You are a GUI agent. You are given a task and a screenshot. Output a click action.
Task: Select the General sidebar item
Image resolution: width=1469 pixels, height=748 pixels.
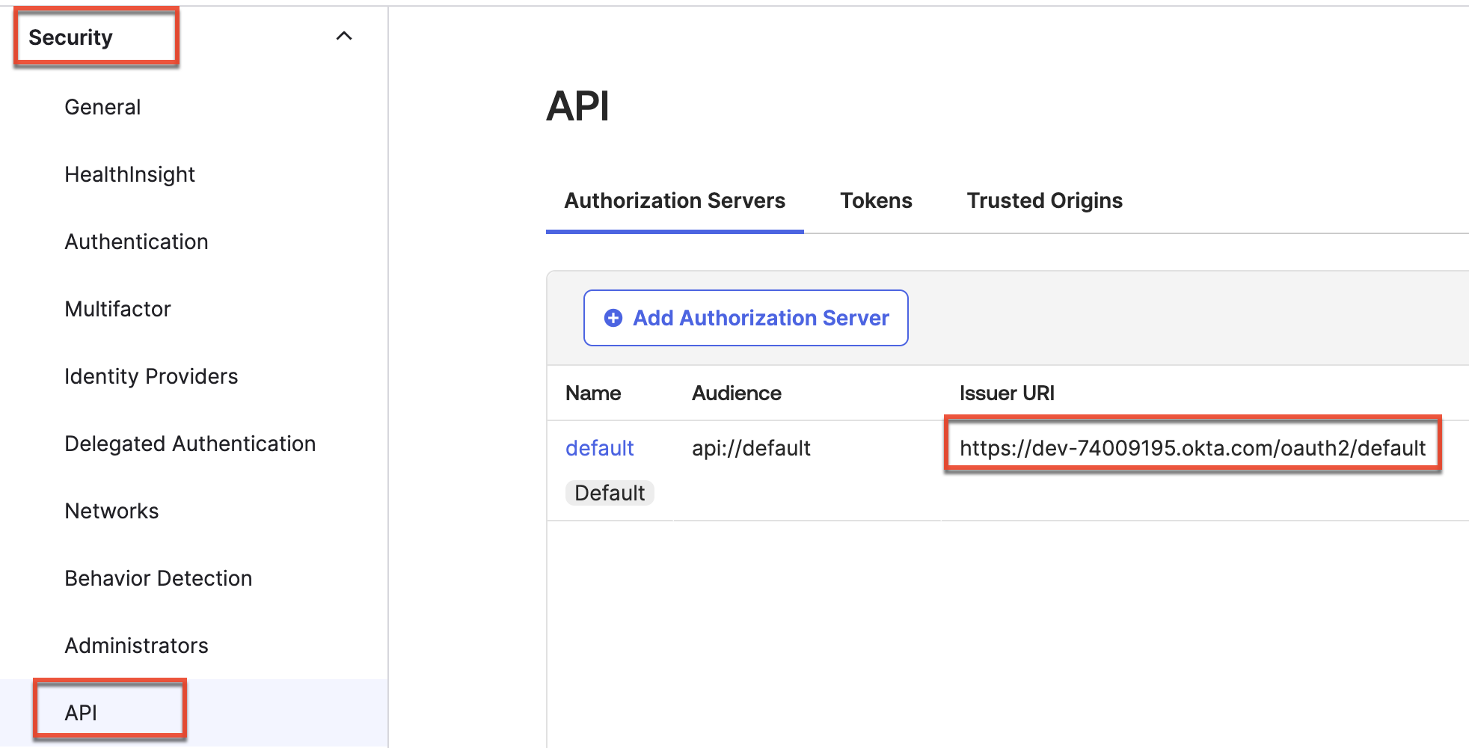pyautogui.click(x=102, y=106)
